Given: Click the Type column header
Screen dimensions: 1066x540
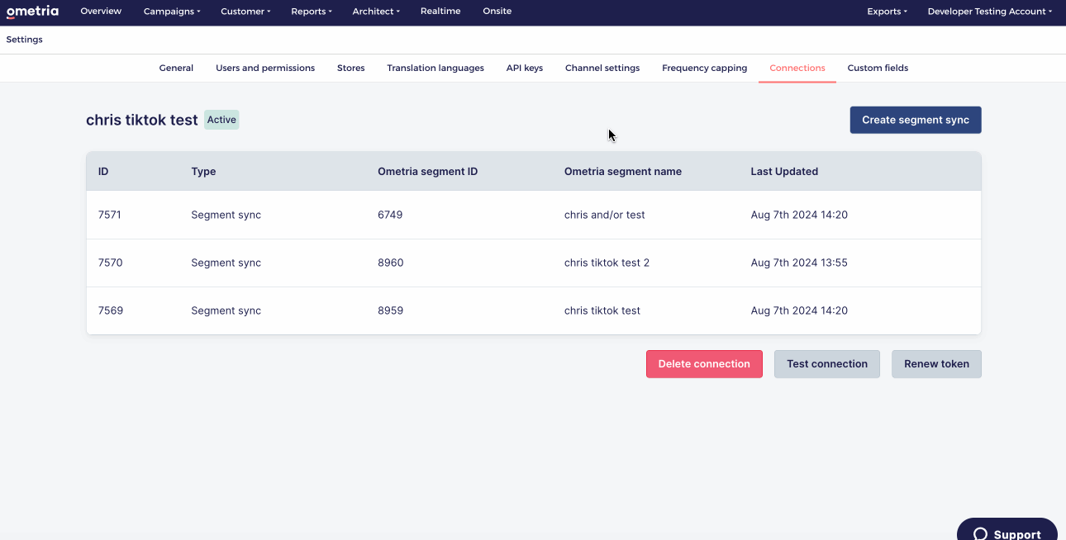Looking at the screenshot, I should click(x=203, y=172).
